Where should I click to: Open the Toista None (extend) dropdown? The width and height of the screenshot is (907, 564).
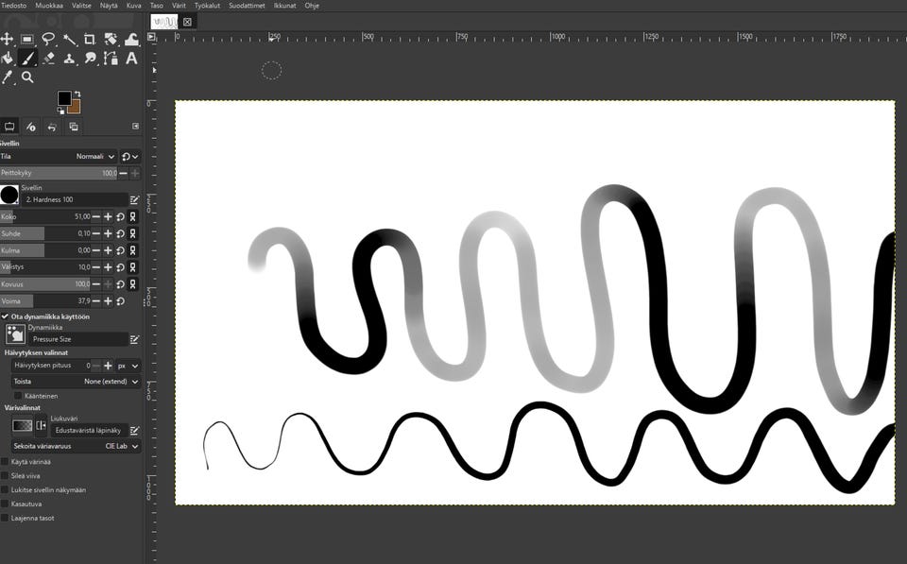(x=77, y=382)
